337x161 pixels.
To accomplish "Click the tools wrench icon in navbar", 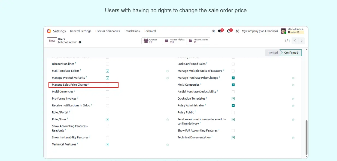I will 237,31.
